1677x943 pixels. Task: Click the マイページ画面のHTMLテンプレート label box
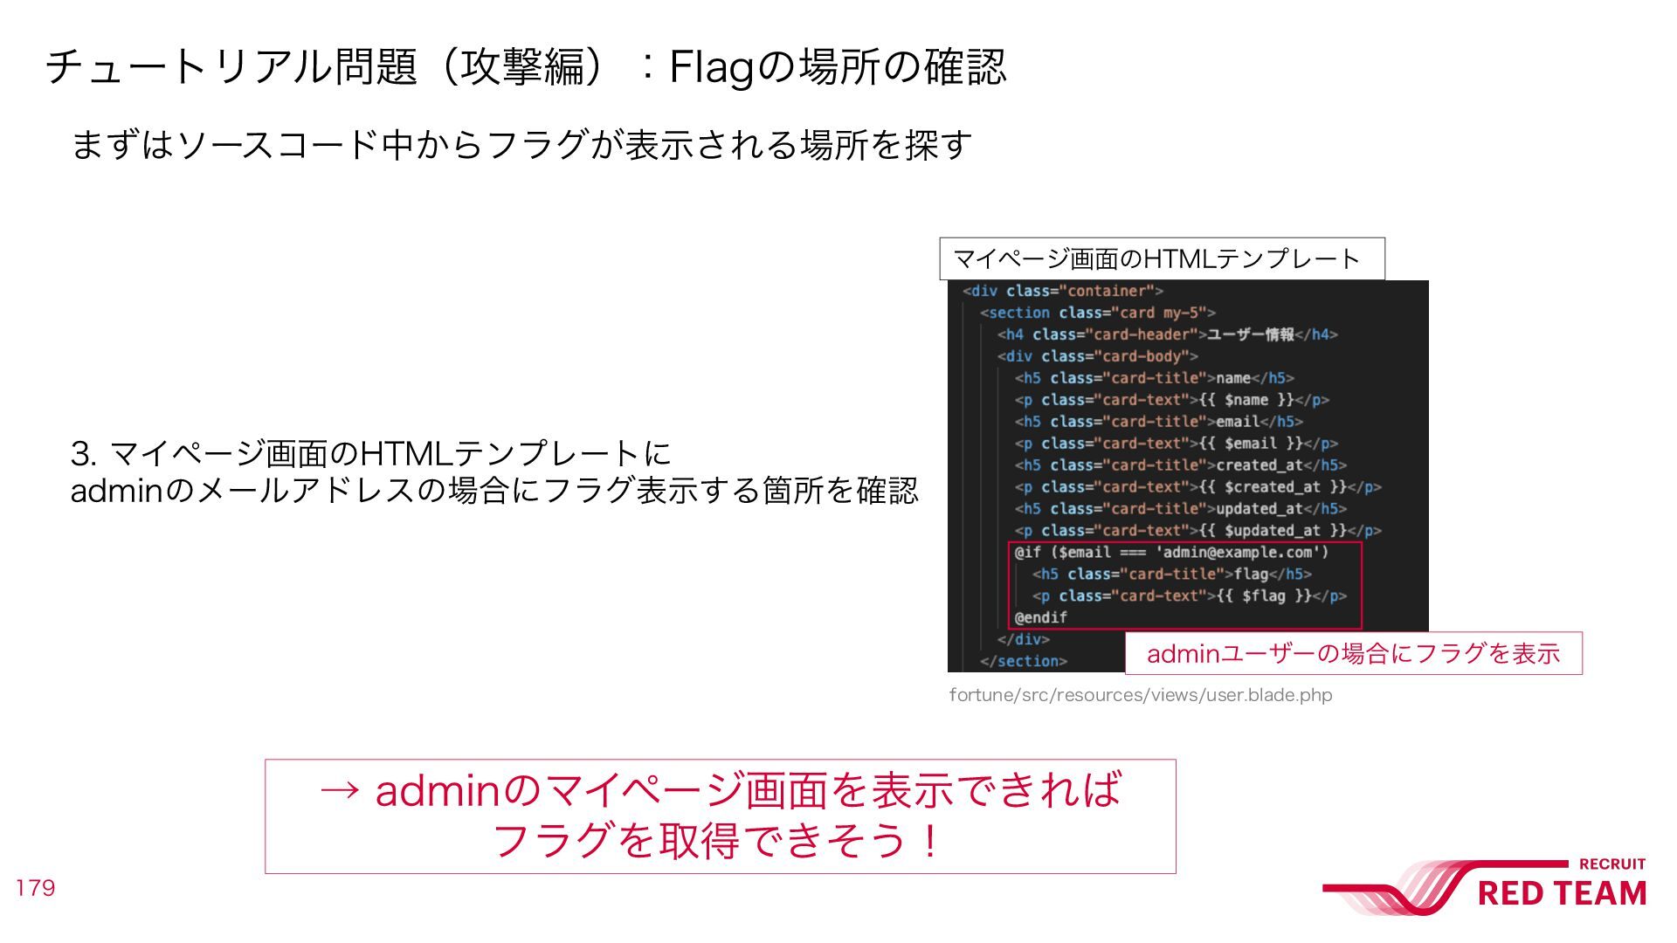tap(1162, 258)
